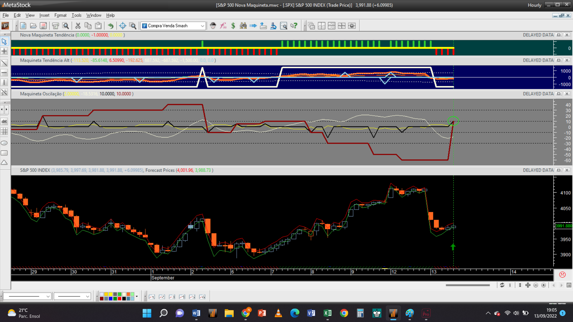
Task: Click the horizontal chart scrollbar below chart
Action: [467, 285]
